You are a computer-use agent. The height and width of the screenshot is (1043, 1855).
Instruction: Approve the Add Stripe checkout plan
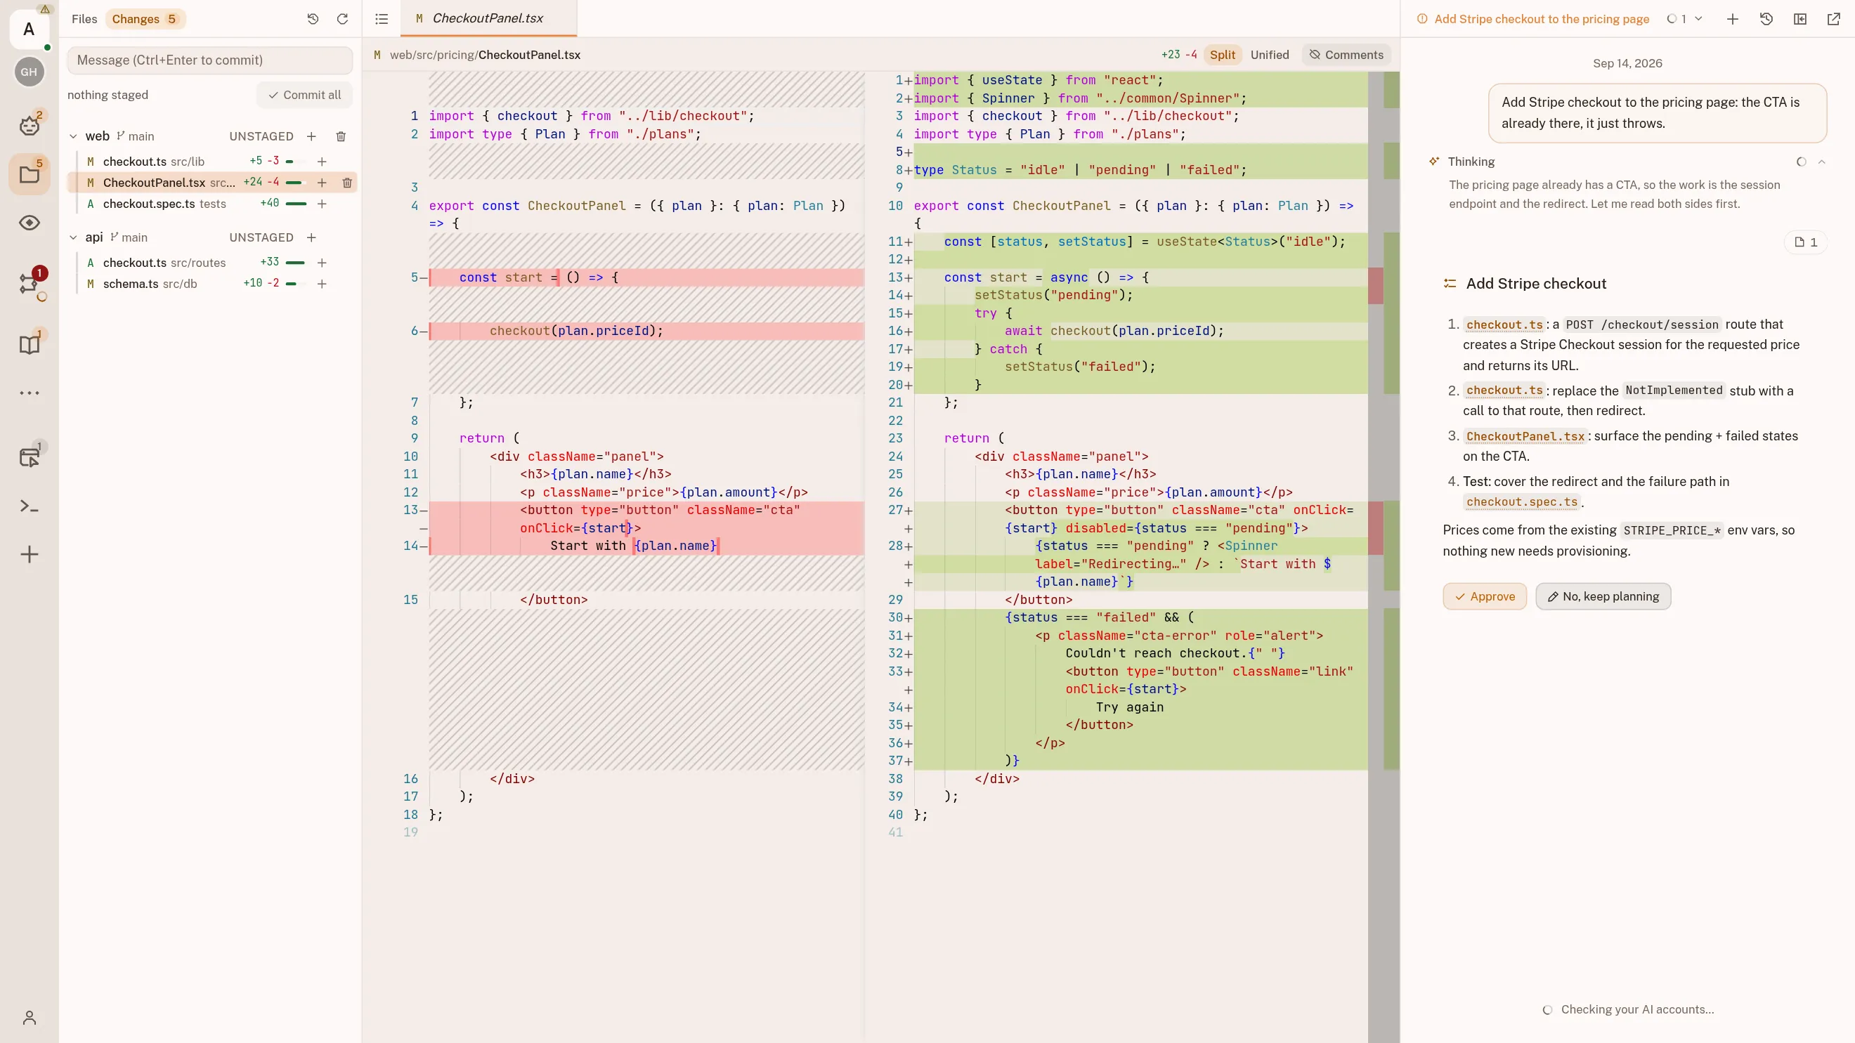click(x=1484, y=596)
